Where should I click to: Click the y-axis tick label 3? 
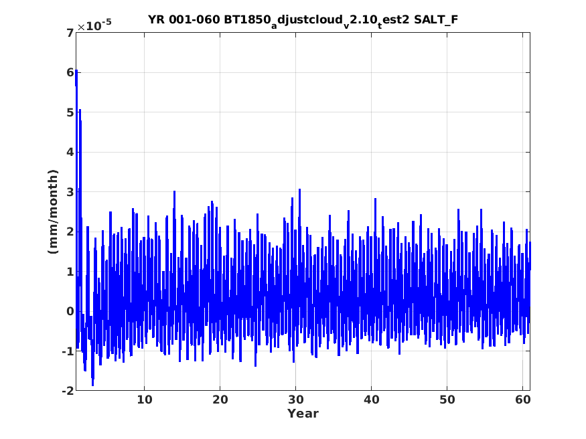pyautogui.click(x=70, y=192)
